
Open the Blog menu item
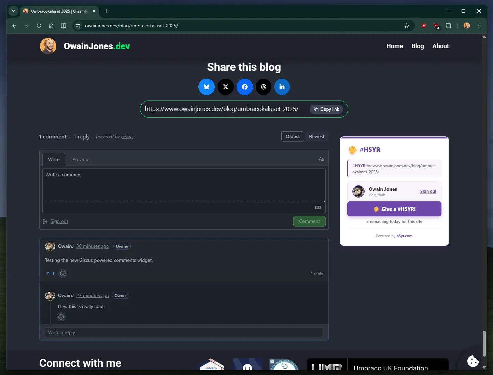pyautogui.click(x=418, y=46)
